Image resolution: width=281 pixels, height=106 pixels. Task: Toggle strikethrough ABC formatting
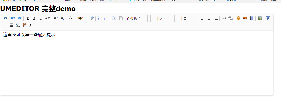(47, 18)
